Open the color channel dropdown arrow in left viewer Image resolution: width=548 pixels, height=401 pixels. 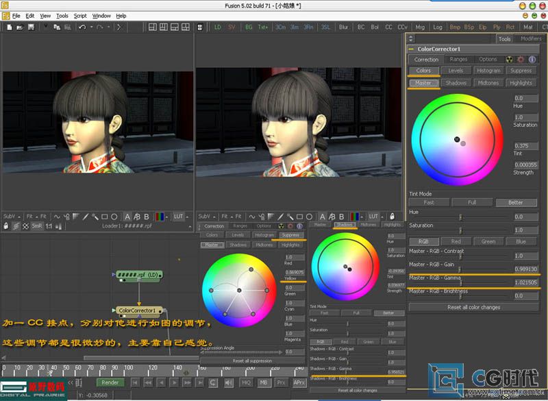click(x=167, y=217)
